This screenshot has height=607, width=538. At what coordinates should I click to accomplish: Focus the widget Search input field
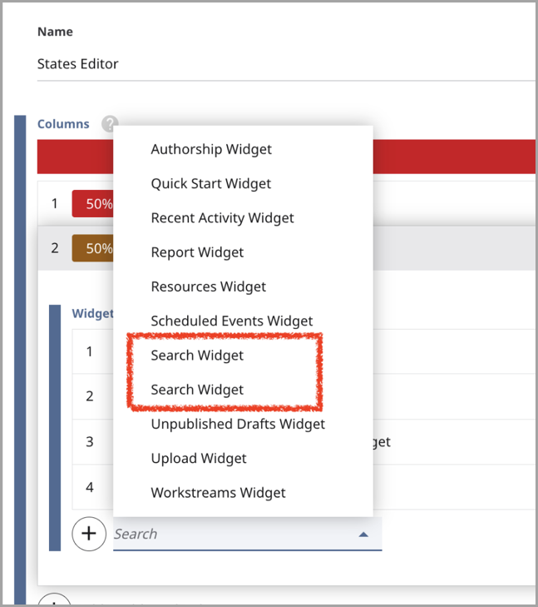233,535
